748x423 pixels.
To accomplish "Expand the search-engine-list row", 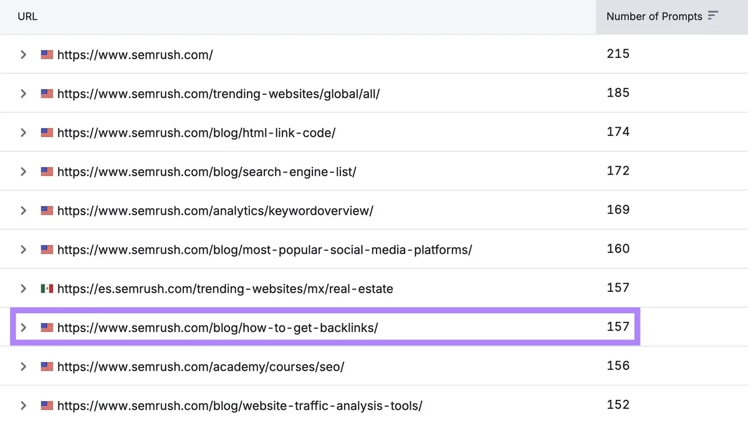I will pyautogui.click(x=23, y=172).
